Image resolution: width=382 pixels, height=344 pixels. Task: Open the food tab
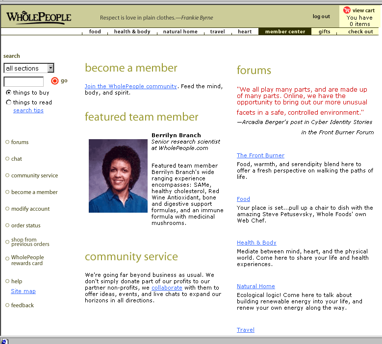(x=95, y=32)
